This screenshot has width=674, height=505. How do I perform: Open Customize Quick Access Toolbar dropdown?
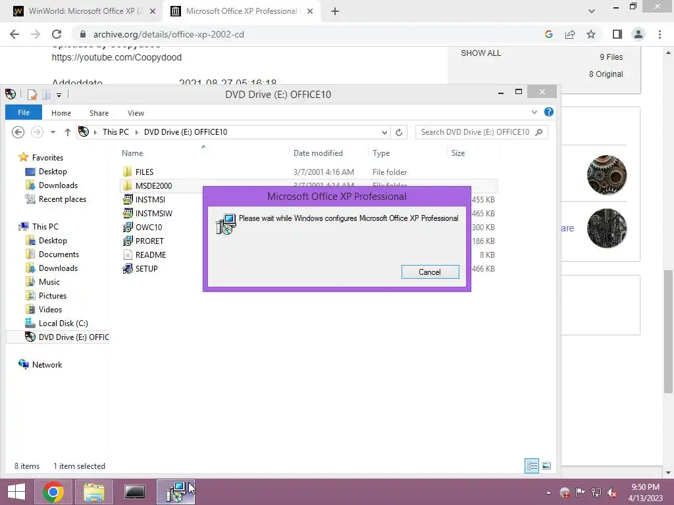59,95
